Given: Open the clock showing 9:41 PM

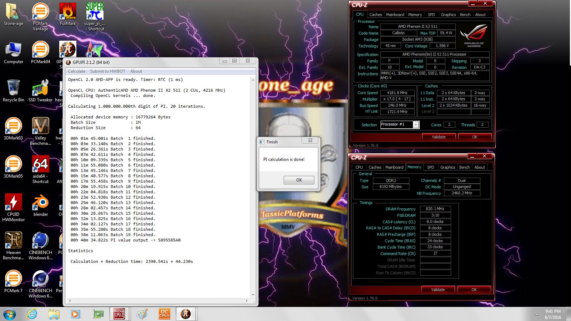Looking at the screenshot, I should (x=553, y=314).
